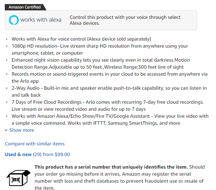The height and width of the screenshot is (190, 216).
Task: Click the from $99.00 price
Action: [x=56, y=155]
